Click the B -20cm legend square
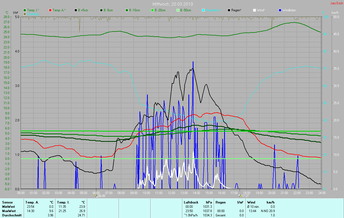The width and height of the screenshot is (344, 218). [152, 10]
